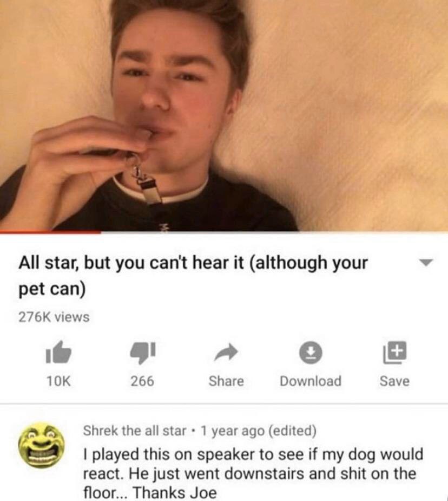Open the Shrek commenter avatar
Image resolution: width=448 pixels, height=501 pixels.
click(x=41, y=445)
